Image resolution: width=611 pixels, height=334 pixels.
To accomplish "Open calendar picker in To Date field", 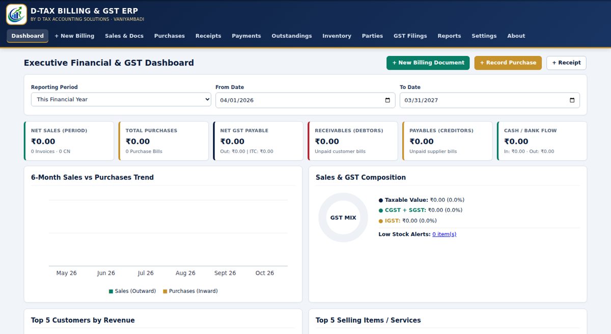I will click(572, 100).
